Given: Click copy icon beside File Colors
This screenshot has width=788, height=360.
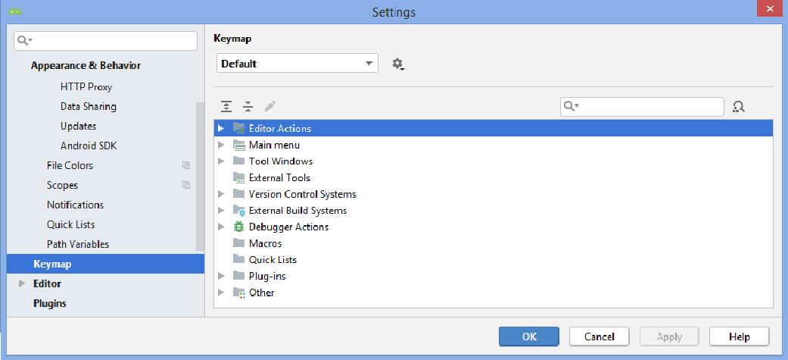Looking at the screenshot, I should pyautogui.click(x=186, y=165).
